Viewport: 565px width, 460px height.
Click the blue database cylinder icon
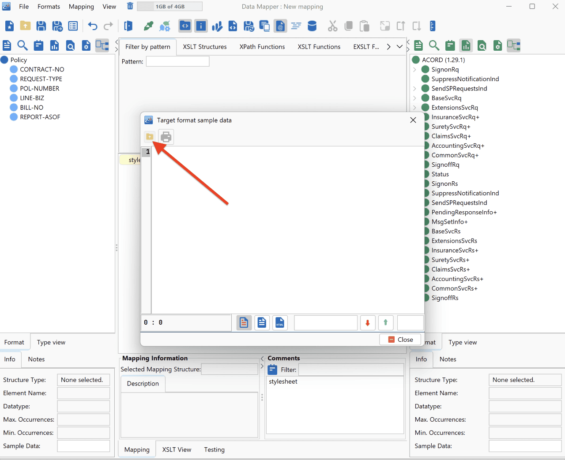(312, 26)
